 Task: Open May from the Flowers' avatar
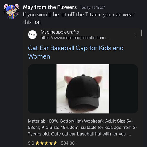click(11, 11)
